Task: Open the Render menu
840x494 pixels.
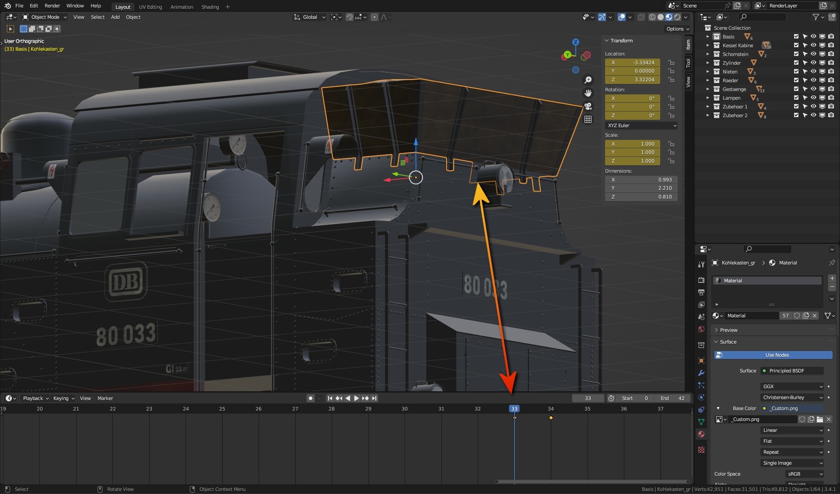Action: [x=52, y=6]
